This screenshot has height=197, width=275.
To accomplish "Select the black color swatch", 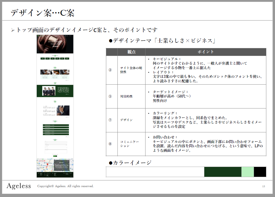I will pos(260,172).
